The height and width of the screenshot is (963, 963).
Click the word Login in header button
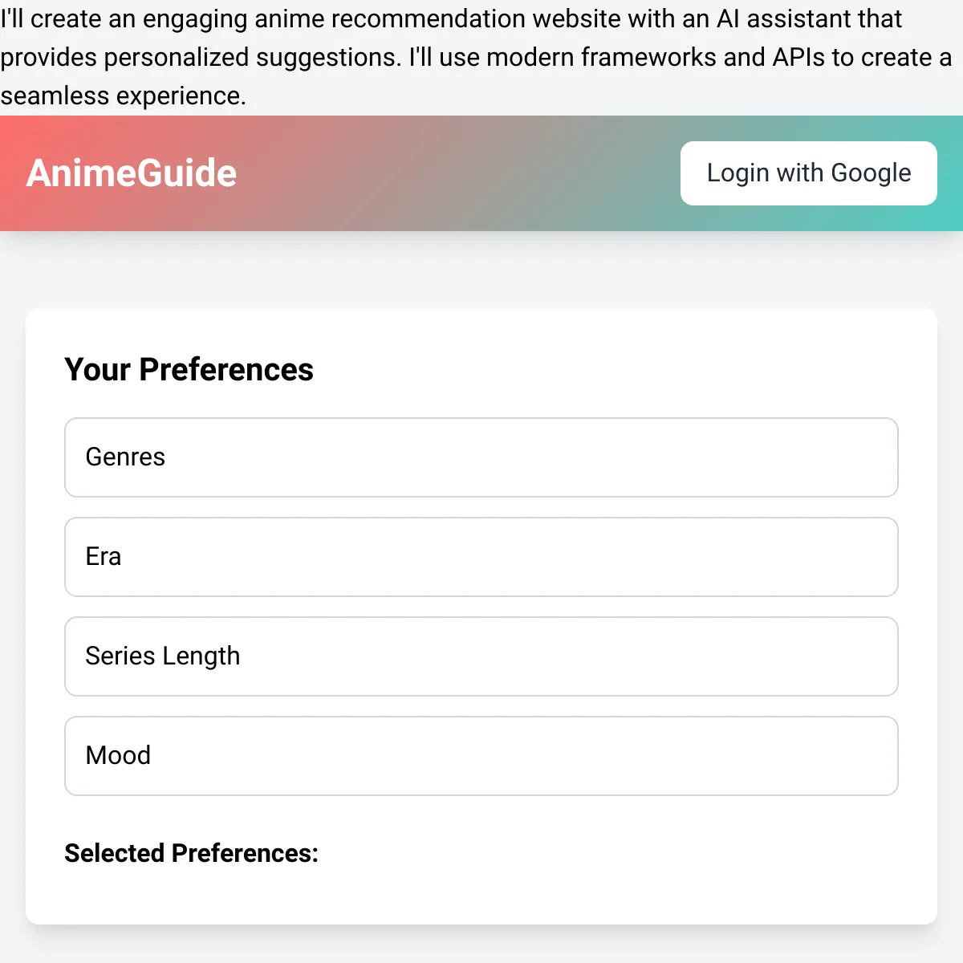(x=738, y=173)
